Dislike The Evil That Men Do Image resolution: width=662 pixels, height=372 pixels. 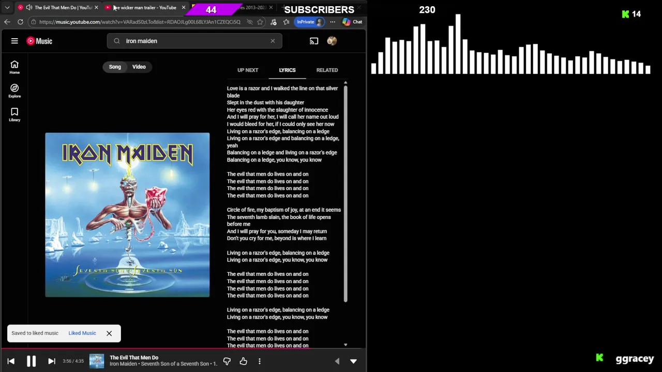[x=227, y=361]
